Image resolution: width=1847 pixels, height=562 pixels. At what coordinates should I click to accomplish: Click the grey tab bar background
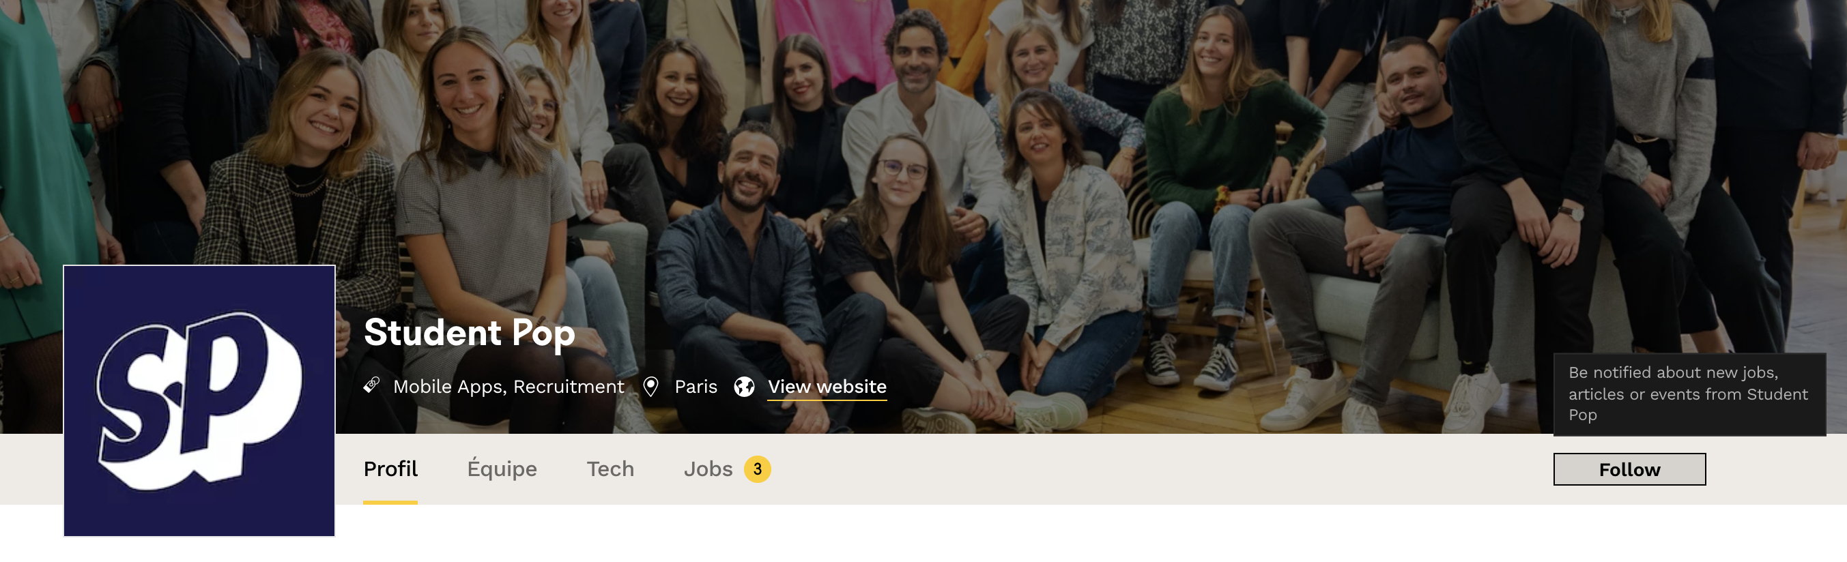coord(1147,469)
